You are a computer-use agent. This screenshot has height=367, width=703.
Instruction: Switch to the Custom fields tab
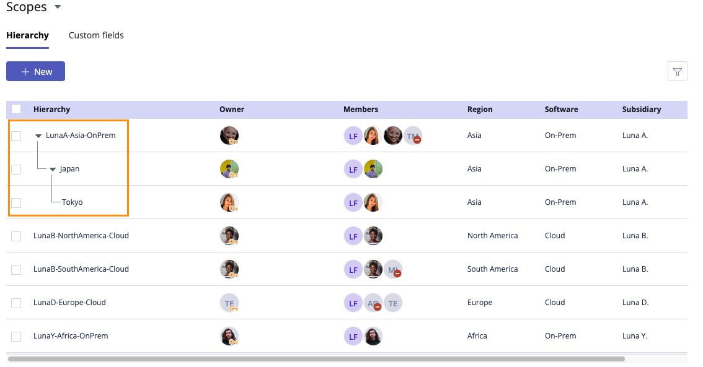coord(96,35)
